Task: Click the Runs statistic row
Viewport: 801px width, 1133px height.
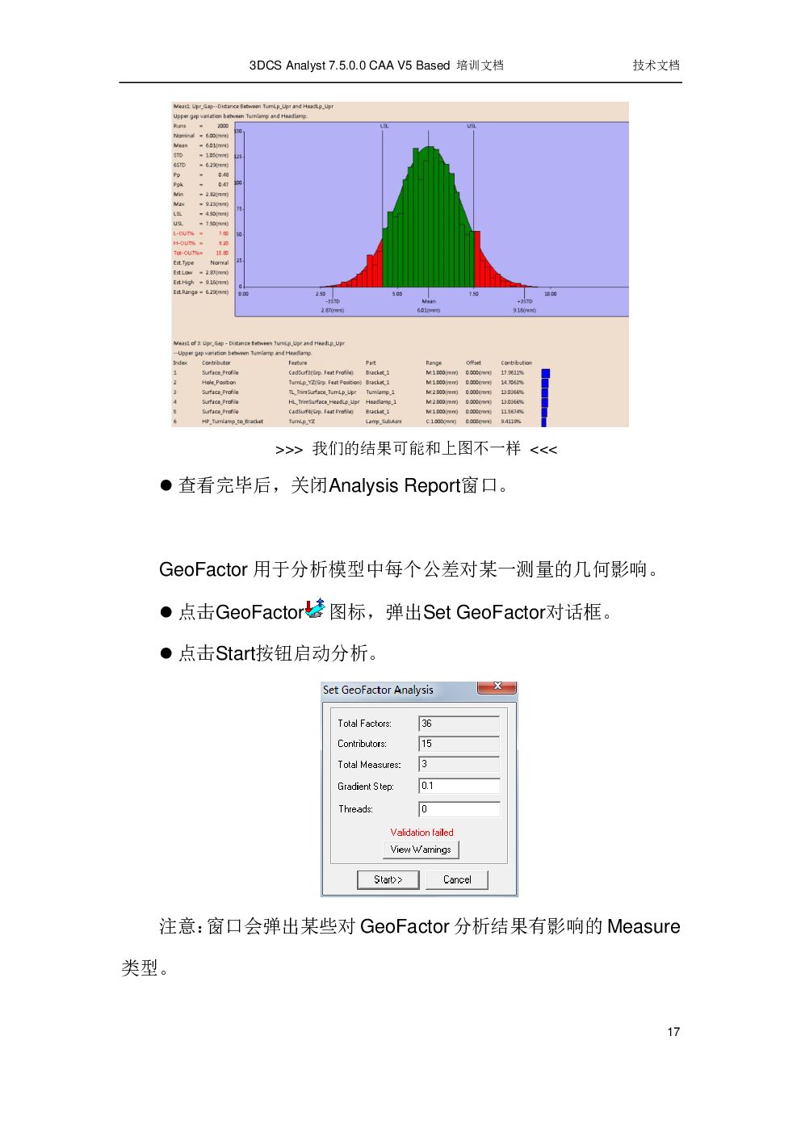Action: (x=201, y=126)
